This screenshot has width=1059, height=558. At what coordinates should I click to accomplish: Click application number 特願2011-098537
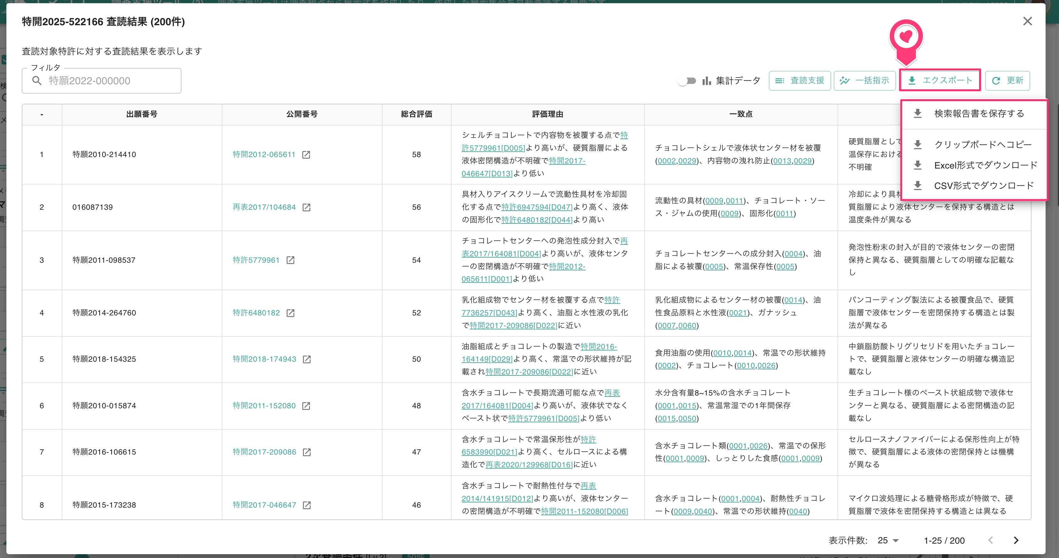tap(104, 260)
